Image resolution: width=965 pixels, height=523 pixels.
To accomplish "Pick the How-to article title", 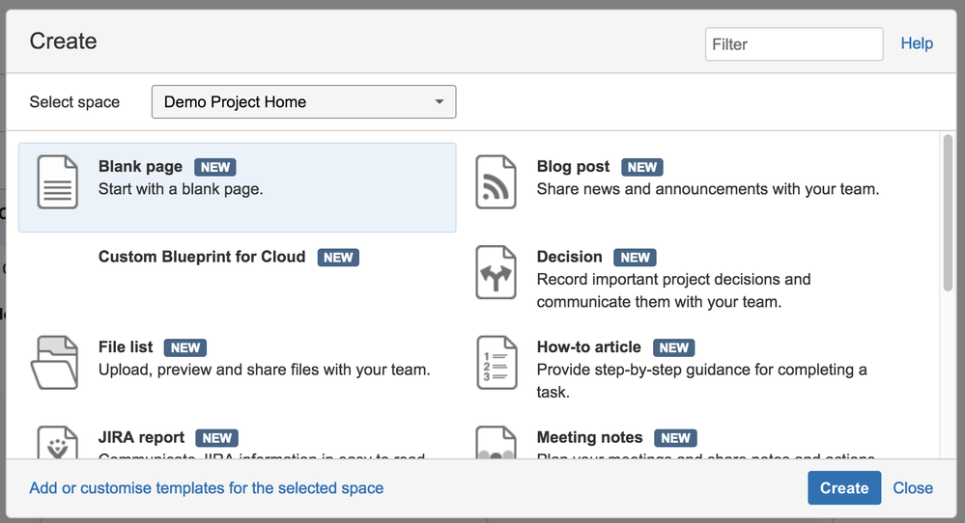I will click(588, 347).
